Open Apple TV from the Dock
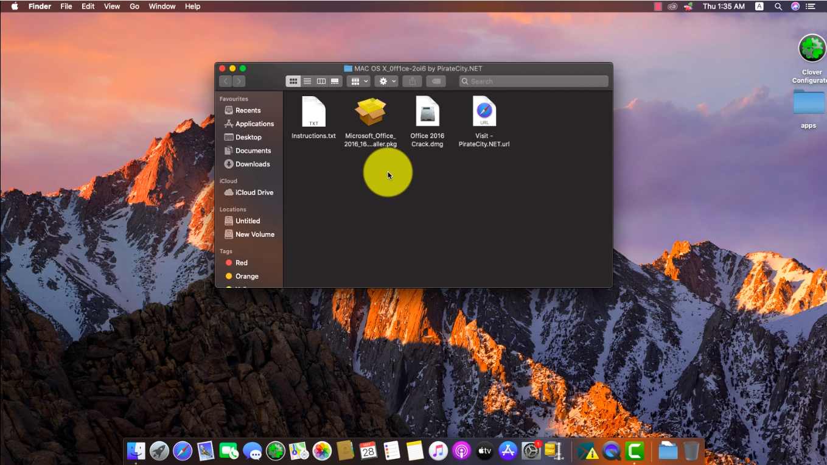This screenshot has height=465, width=827. [x=484, y=451]
